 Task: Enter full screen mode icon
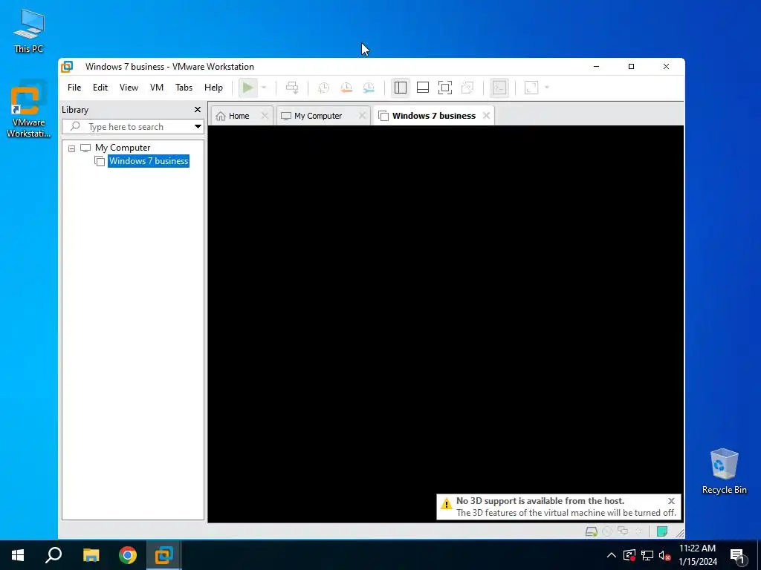(x=445, y=88)
